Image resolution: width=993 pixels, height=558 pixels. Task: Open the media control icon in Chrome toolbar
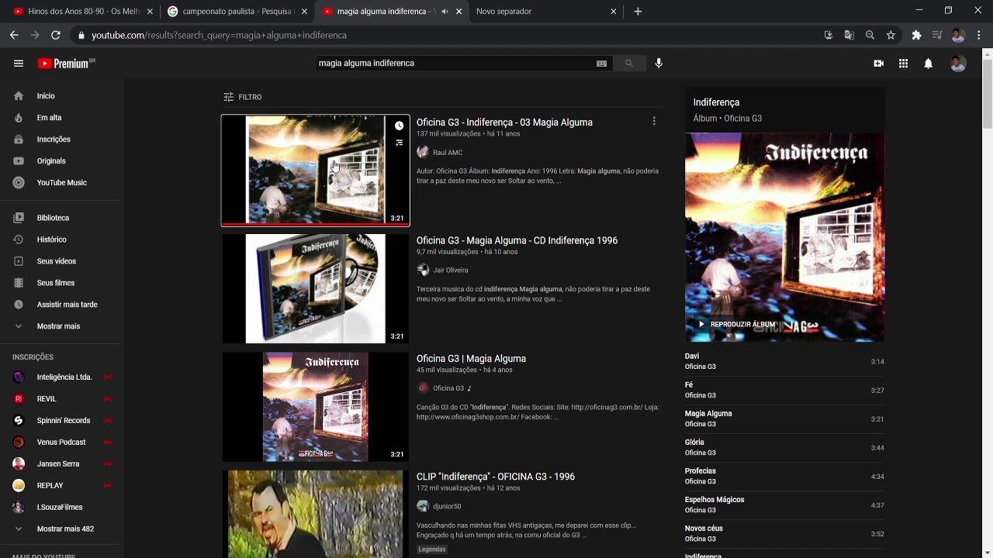pyautogui.click(x=937, y=35)
